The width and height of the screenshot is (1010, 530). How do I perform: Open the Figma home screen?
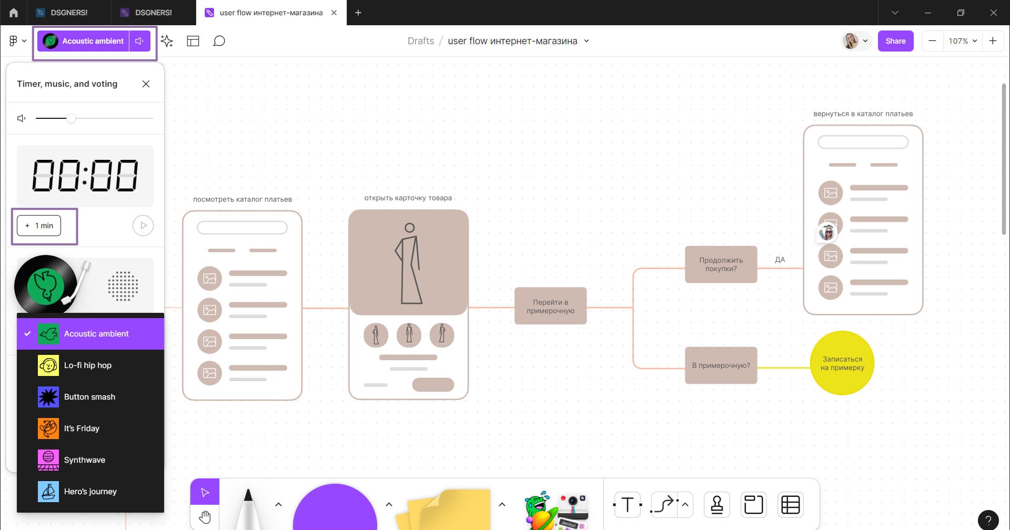(x=14, y=13)
